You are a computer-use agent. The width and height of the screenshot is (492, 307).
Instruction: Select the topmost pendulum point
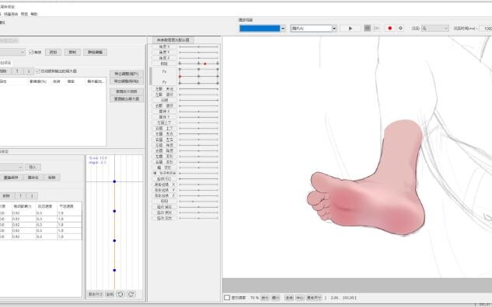114,181
